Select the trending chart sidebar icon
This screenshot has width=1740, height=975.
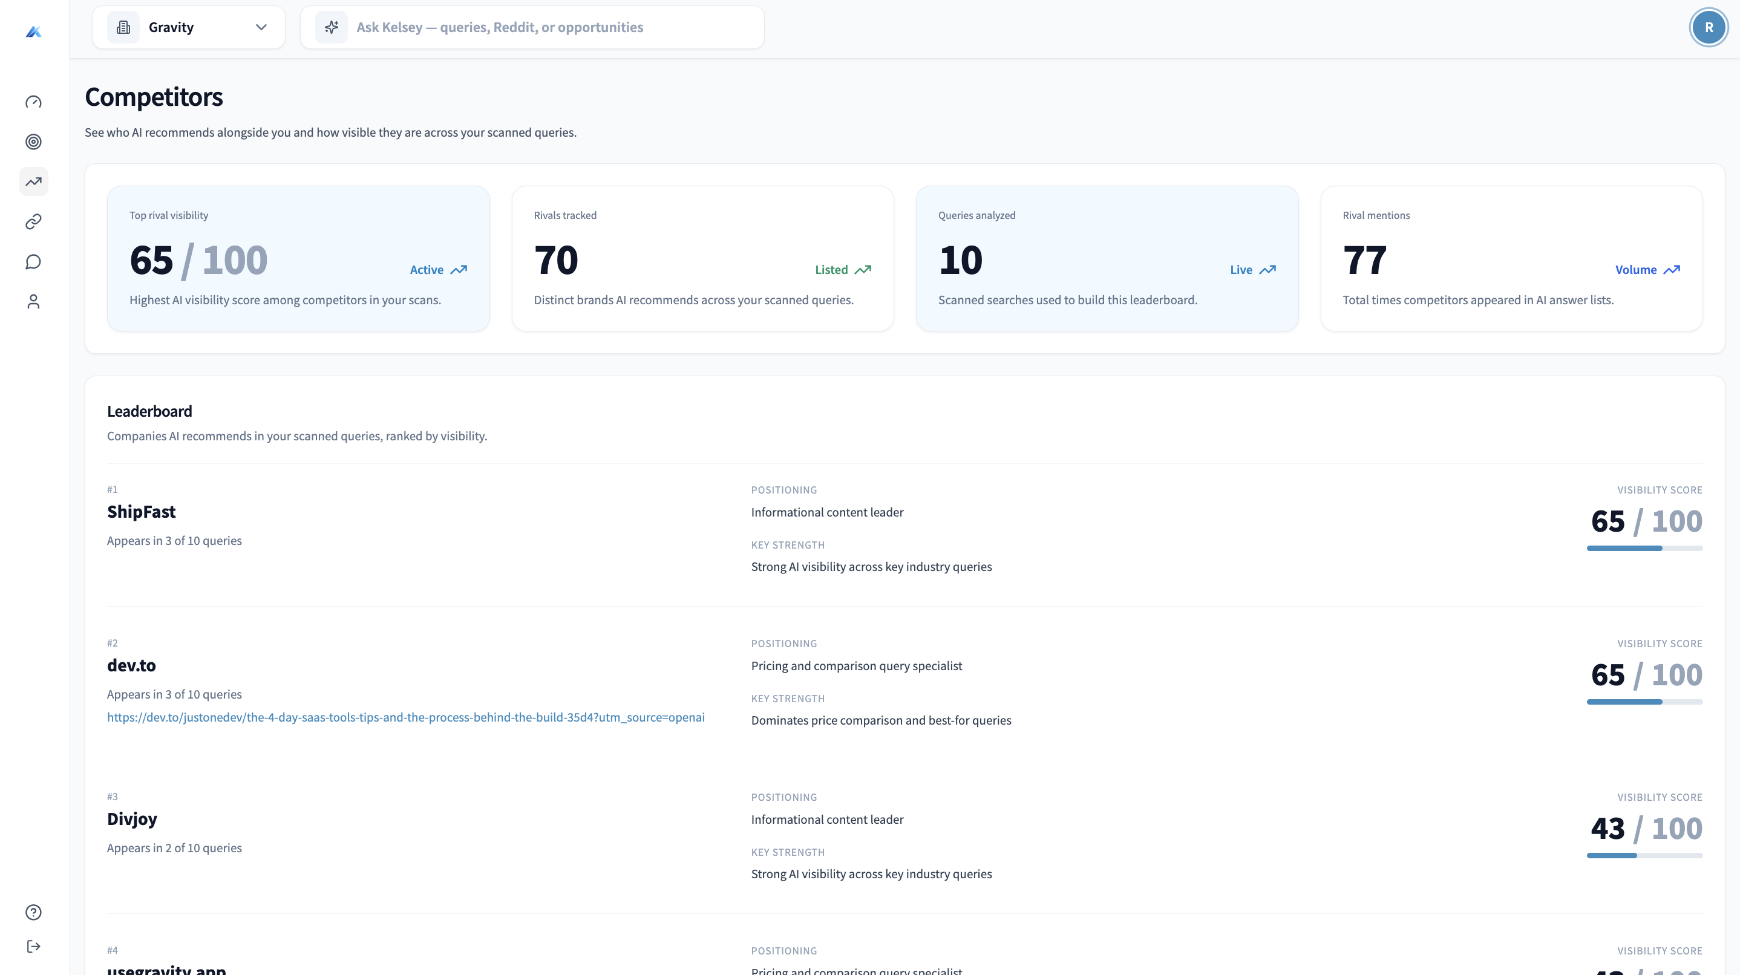pos(34,181)
